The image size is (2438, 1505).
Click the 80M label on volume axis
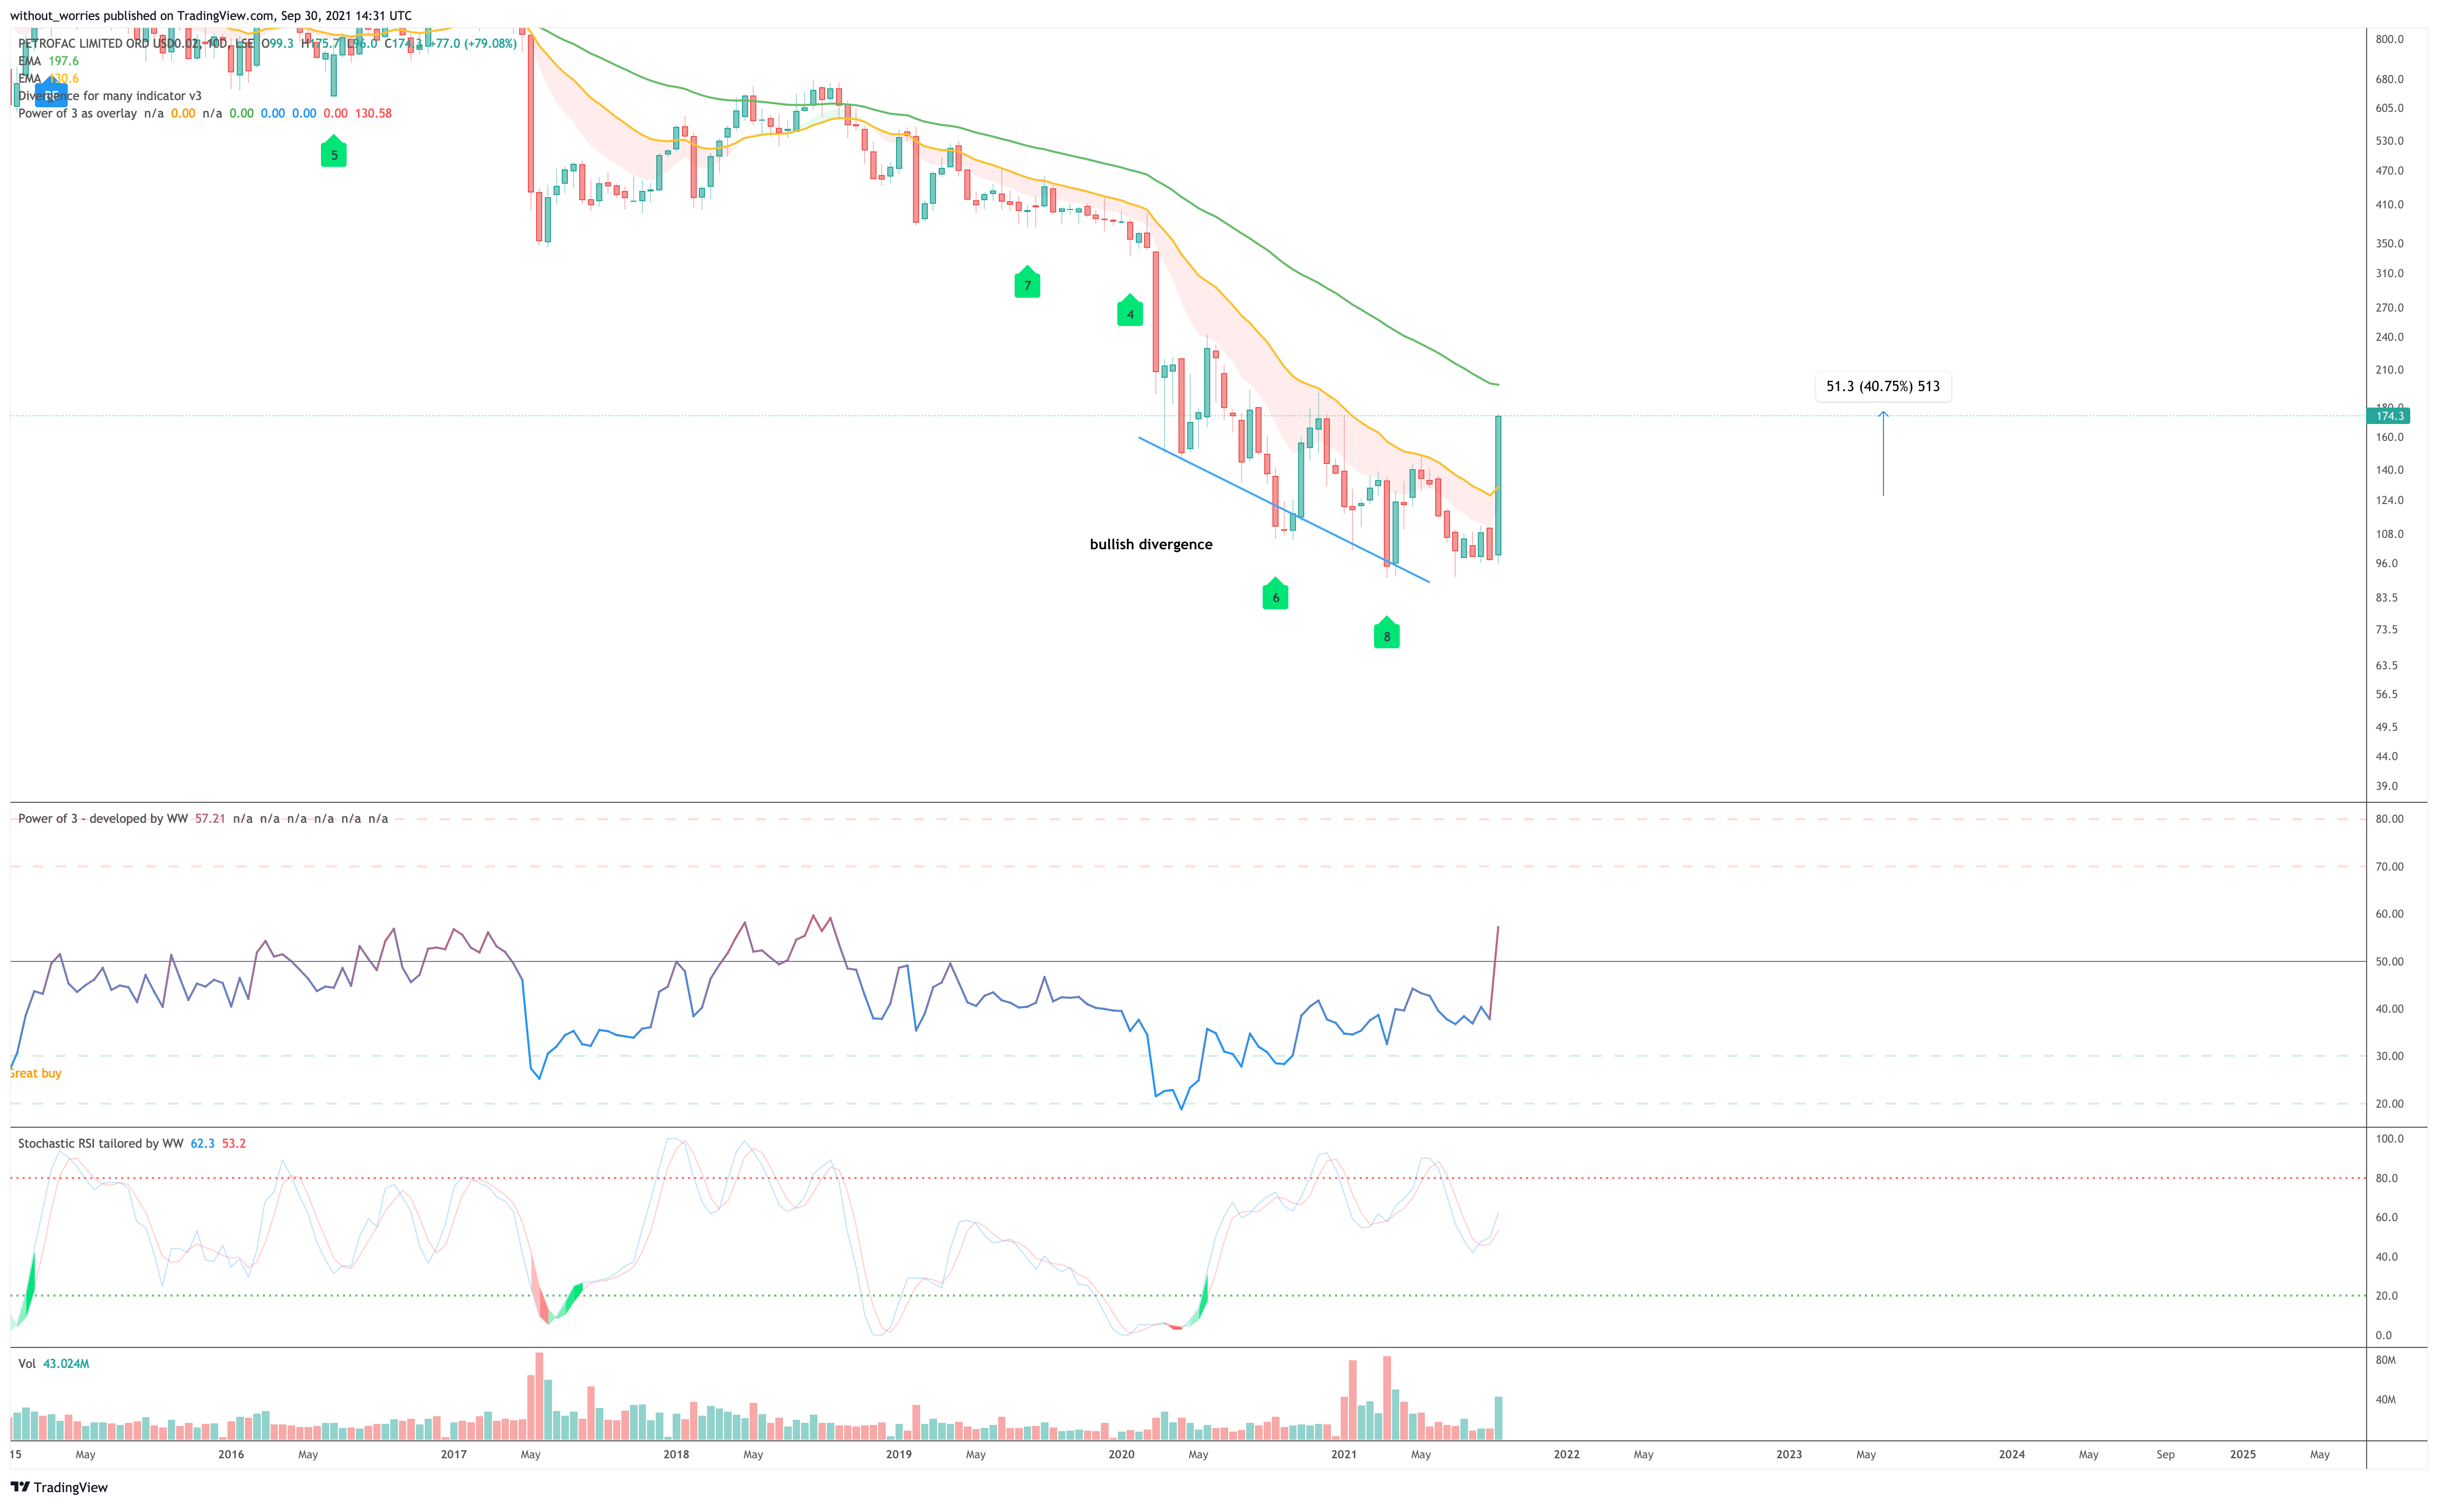[x=2385, y=1361]
